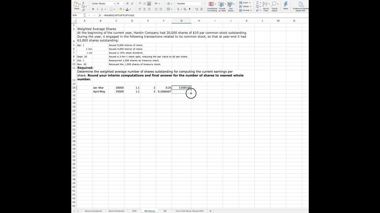The width and height of the screenshot is (380, 213).
Task: Select row 15 header
Action: [x=74, y=91]
